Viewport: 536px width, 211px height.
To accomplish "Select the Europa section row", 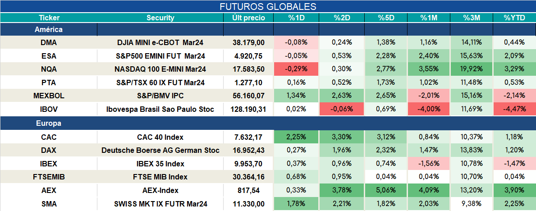I will click(268, 124).
